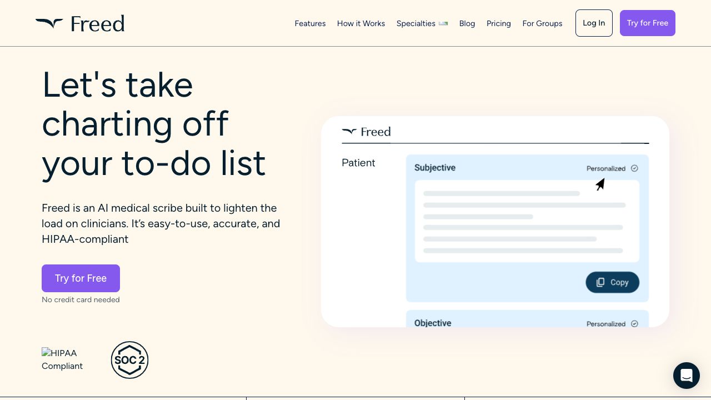This screenshot has width=711, height=400.
Task: Click the Log In button
Action: pyautogui.click(x=593, y=23)
